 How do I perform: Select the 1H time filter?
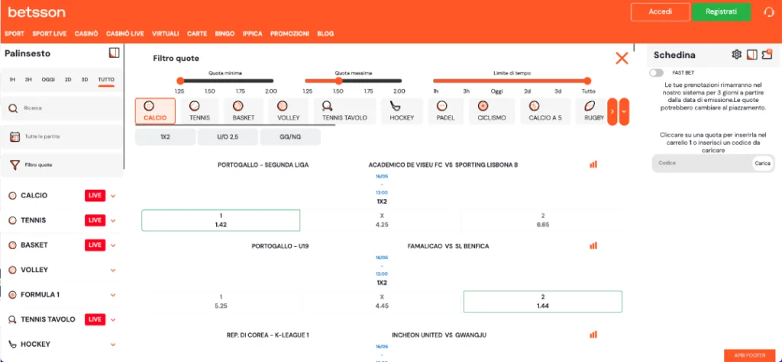pos(12,80)
